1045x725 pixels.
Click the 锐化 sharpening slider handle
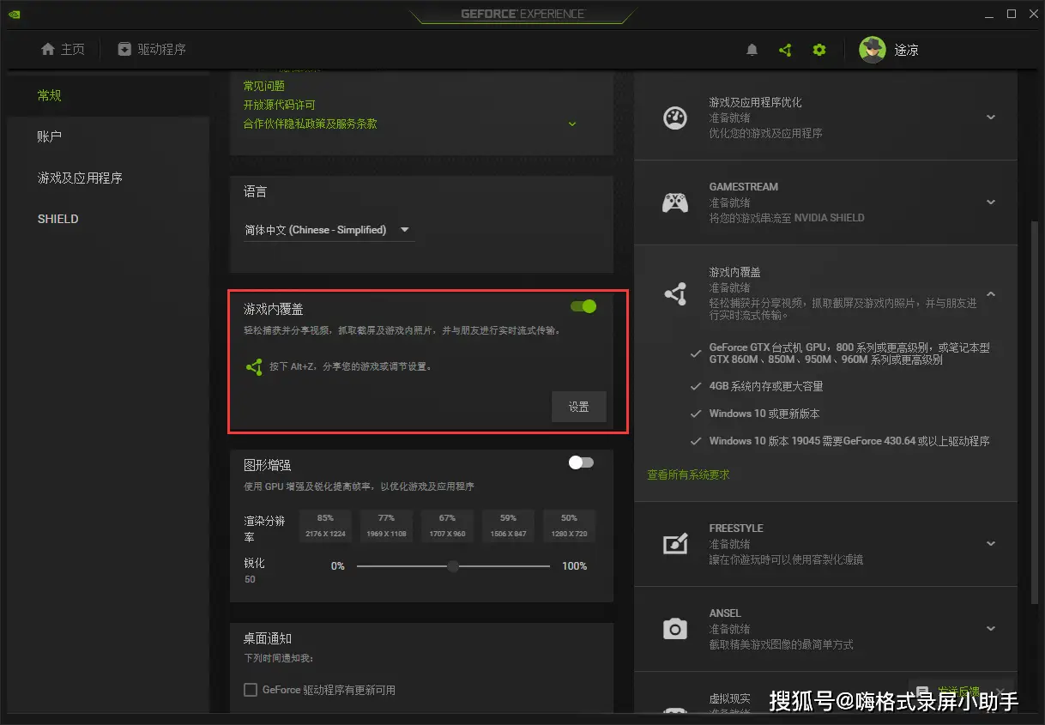tap(453, 566)
